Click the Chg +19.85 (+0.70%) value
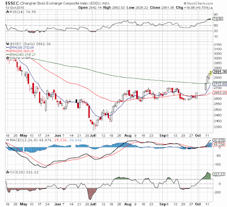This screenshot has width=227, height=207. pyautogui.click(x=192, y=7)
